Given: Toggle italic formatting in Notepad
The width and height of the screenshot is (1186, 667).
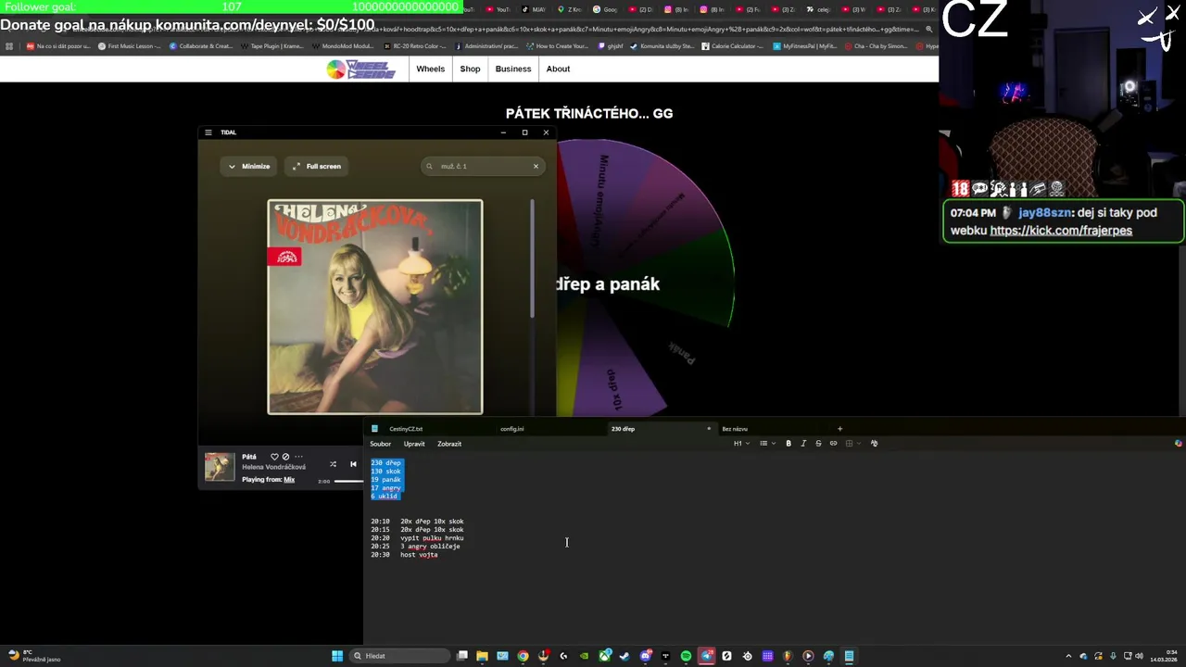Looking at the screenshot, I should [x=803, y=444].
